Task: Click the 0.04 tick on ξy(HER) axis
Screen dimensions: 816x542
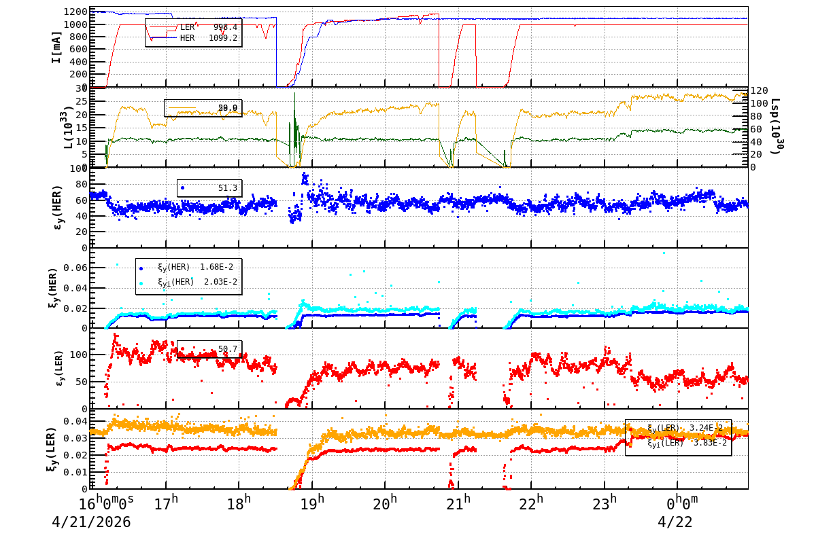Action: [77, 289]
